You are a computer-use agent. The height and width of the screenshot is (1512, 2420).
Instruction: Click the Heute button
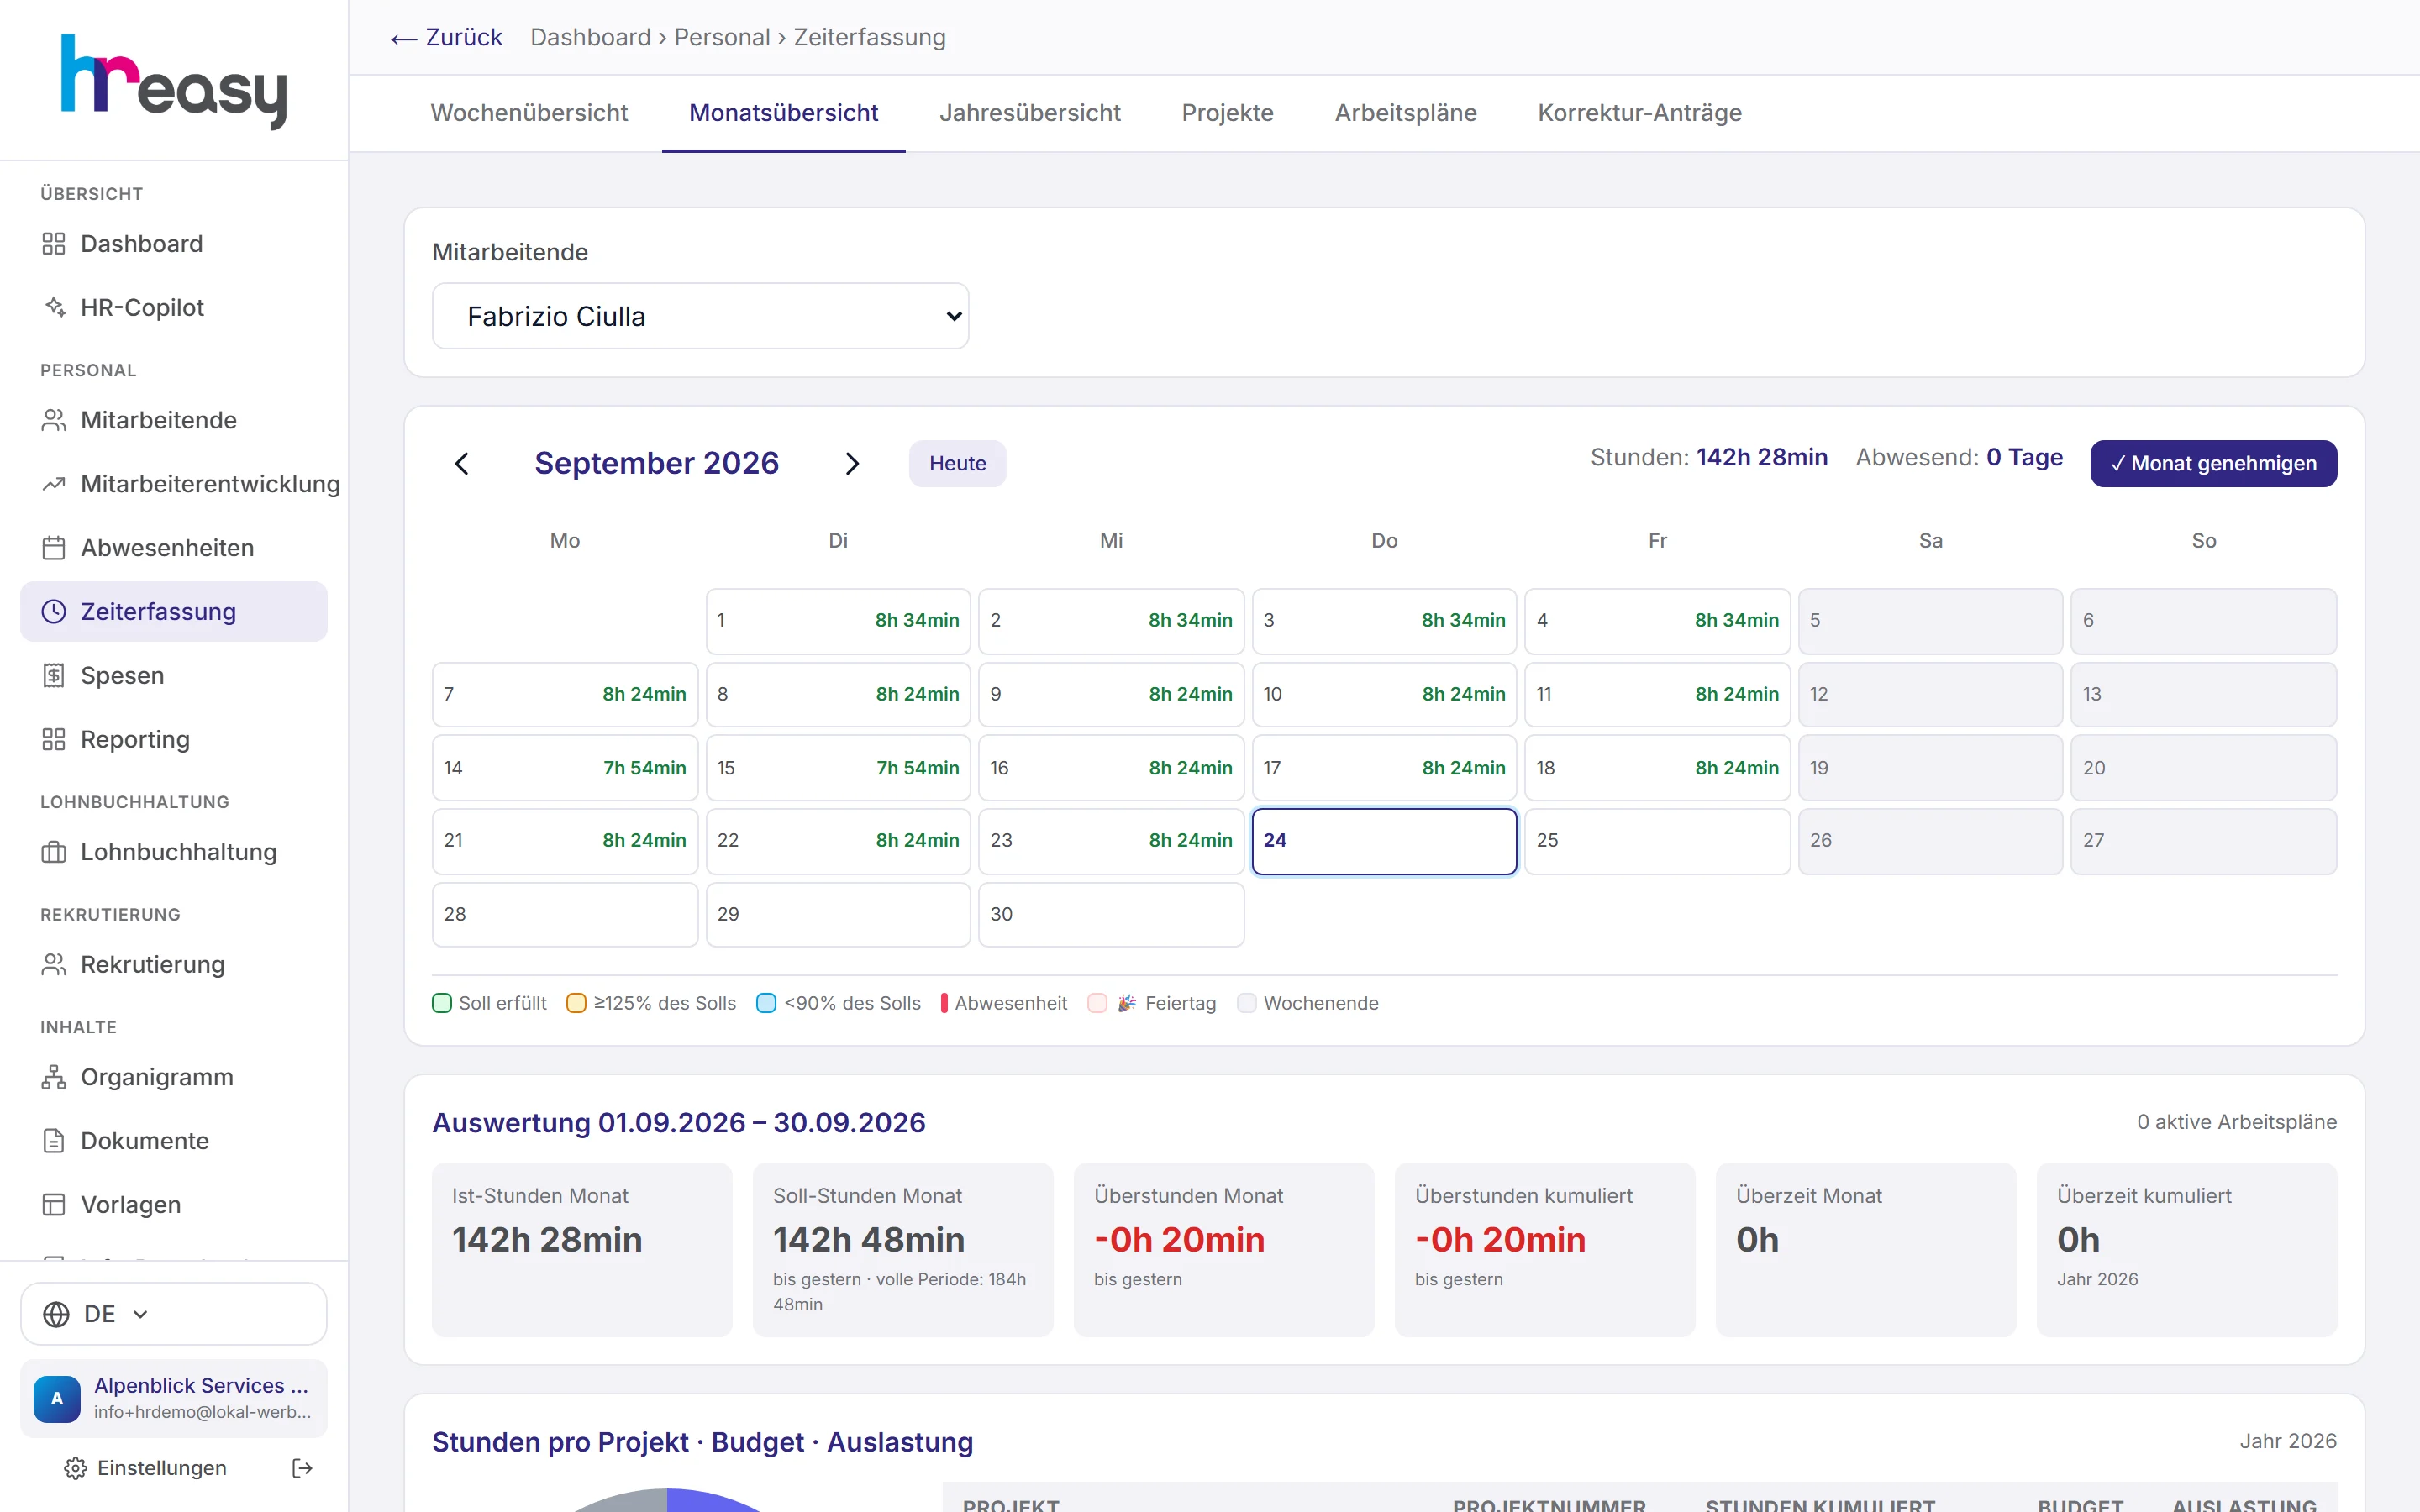(x=957, y=464)
